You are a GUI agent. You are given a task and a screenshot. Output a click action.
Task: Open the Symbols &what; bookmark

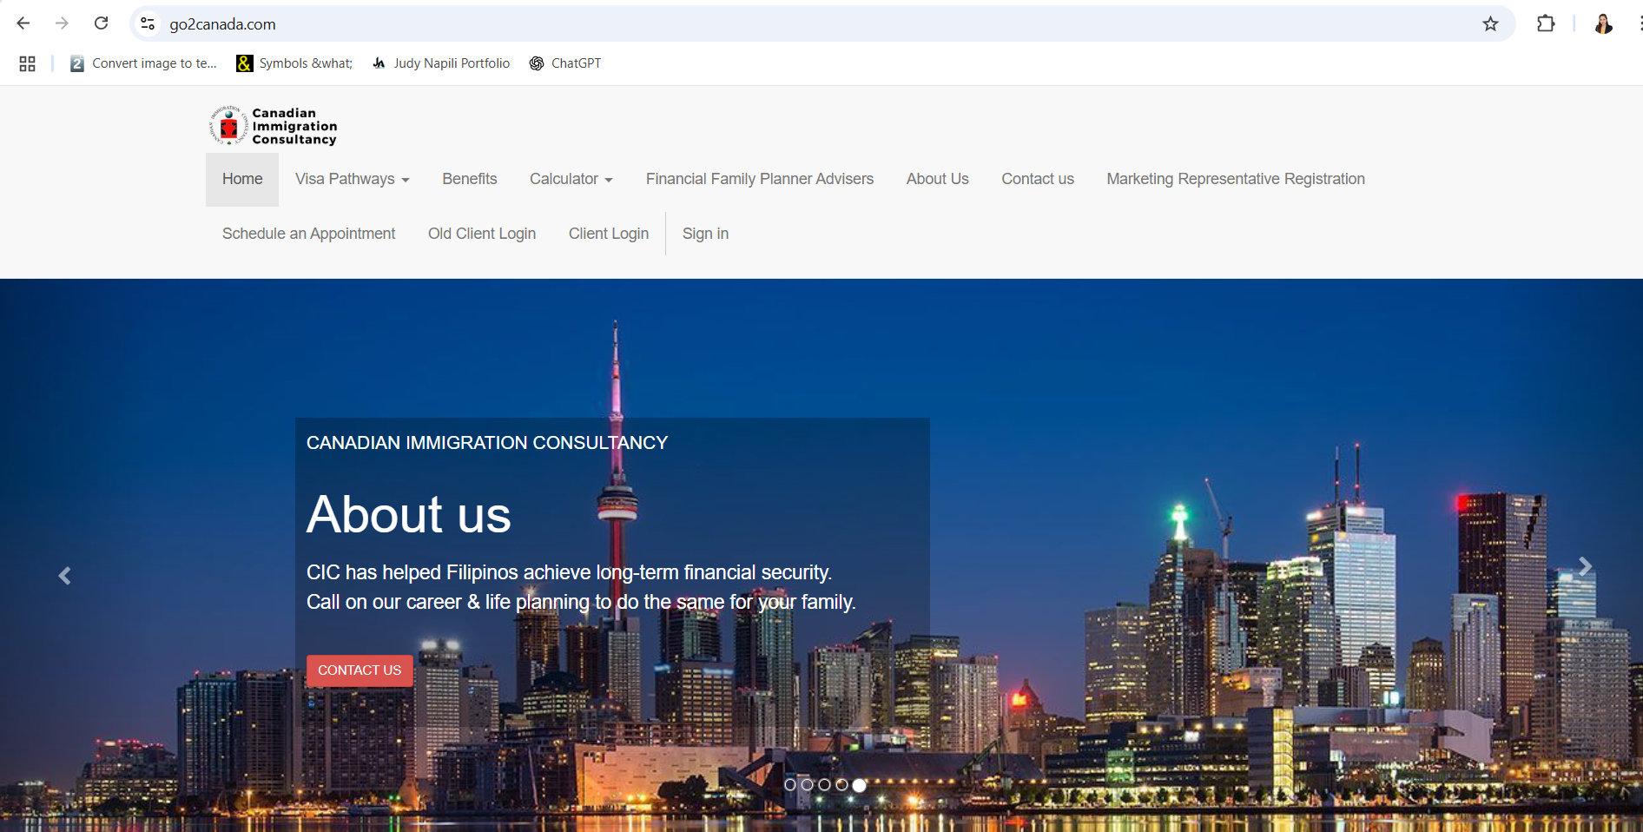pyautogui.click(x=294, y=63)
